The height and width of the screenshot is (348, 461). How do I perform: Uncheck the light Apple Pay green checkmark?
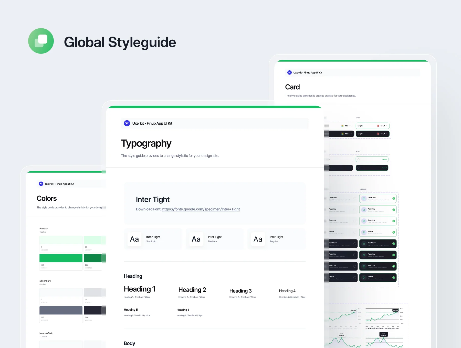tap(394, 210)
